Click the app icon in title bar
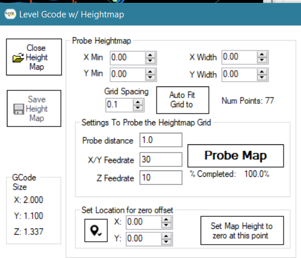Screen dimensions: 301x258 pyautogui.click(x=10, y=14)
